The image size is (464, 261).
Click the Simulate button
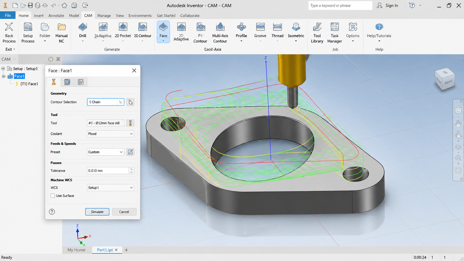tap(97, 212)
